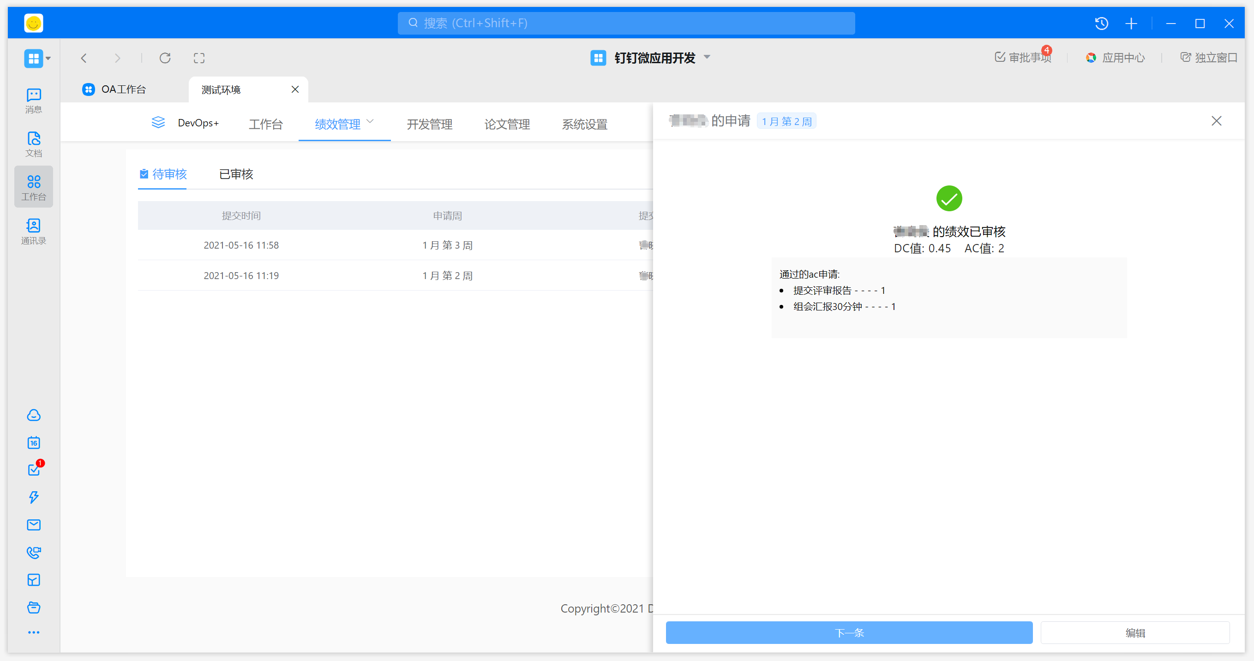Expand the dropdown arrow beside the grid icon
The image size is (1254, 661).
click(48, 59)
